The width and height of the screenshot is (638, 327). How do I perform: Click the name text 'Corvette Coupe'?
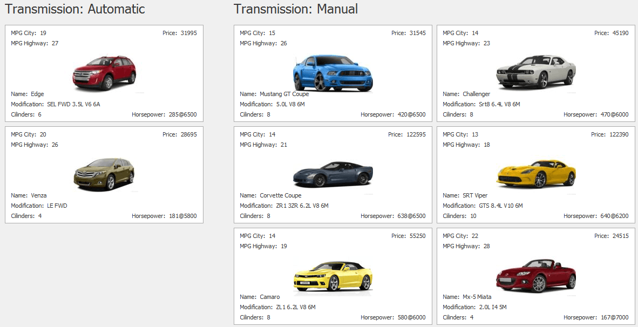[x=281, y=195]
